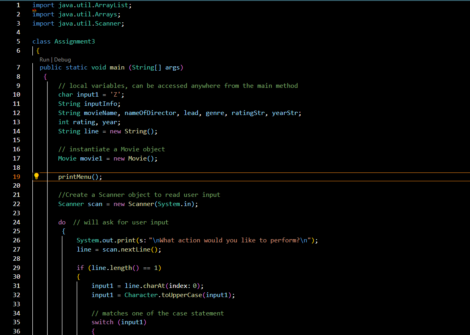Click line number 10 beside the char declaration
This screenshot has width=470, height=335.
click(16, 94)
